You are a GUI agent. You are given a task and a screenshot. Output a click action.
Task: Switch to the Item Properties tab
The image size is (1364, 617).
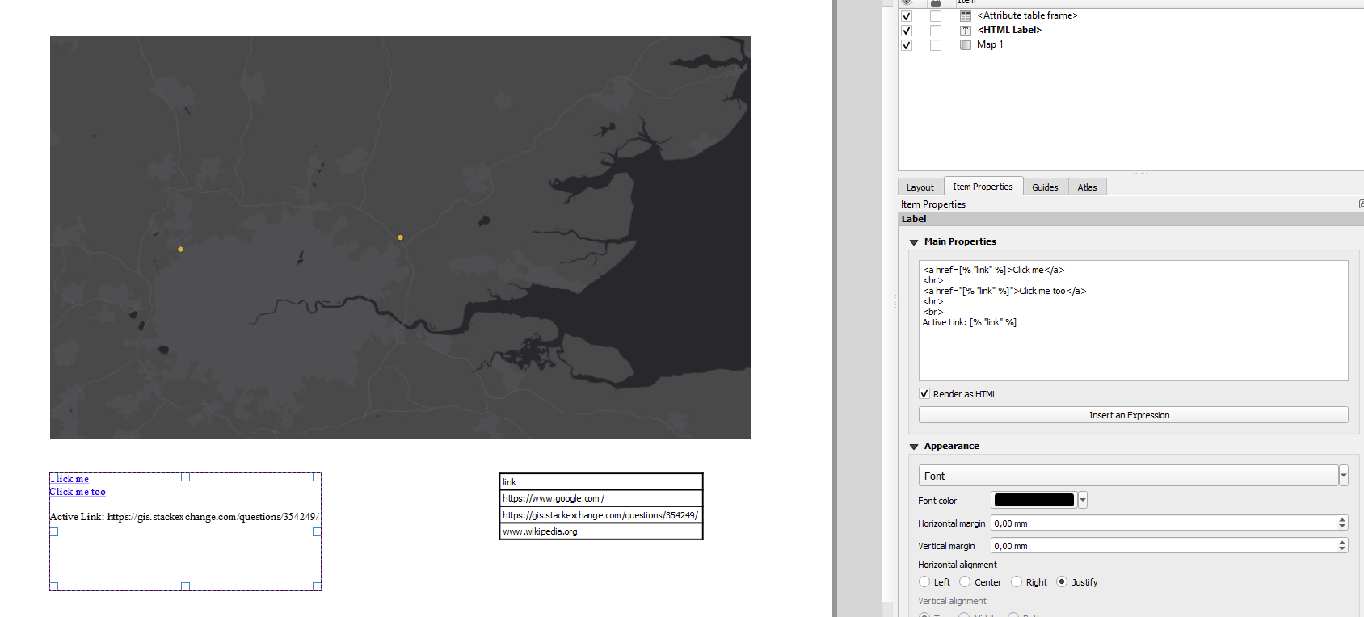tap(983, 187)
